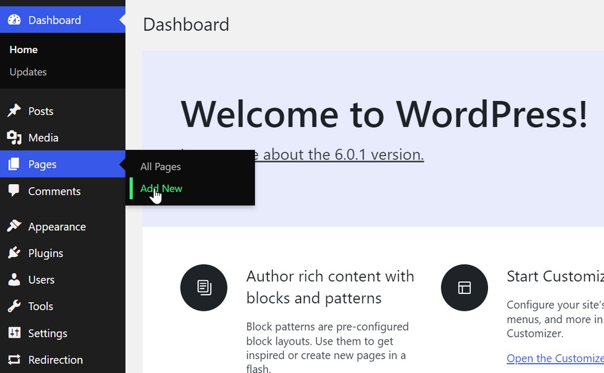
Task: Click the round layout icon beside Start Customizing
Action: [464, 287]
